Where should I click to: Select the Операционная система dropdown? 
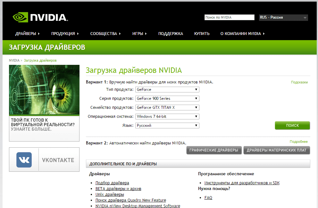click(167, 117)
